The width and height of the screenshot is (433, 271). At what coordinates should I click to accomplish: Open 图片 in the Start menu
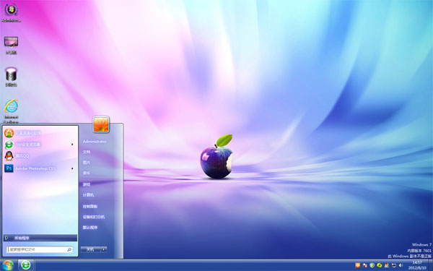87,163
